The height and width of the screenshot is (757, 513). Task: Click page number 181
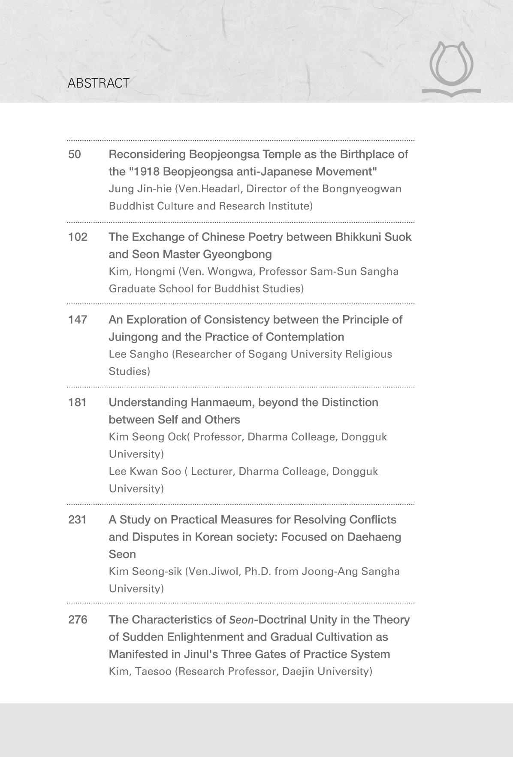tap(77, 402)
